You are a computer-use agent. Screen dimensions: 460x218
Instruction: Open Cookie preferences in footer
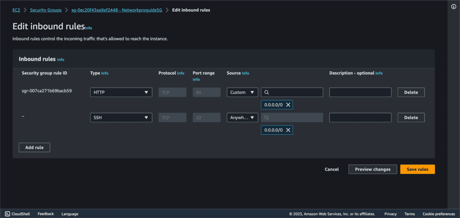pos(439,214)
